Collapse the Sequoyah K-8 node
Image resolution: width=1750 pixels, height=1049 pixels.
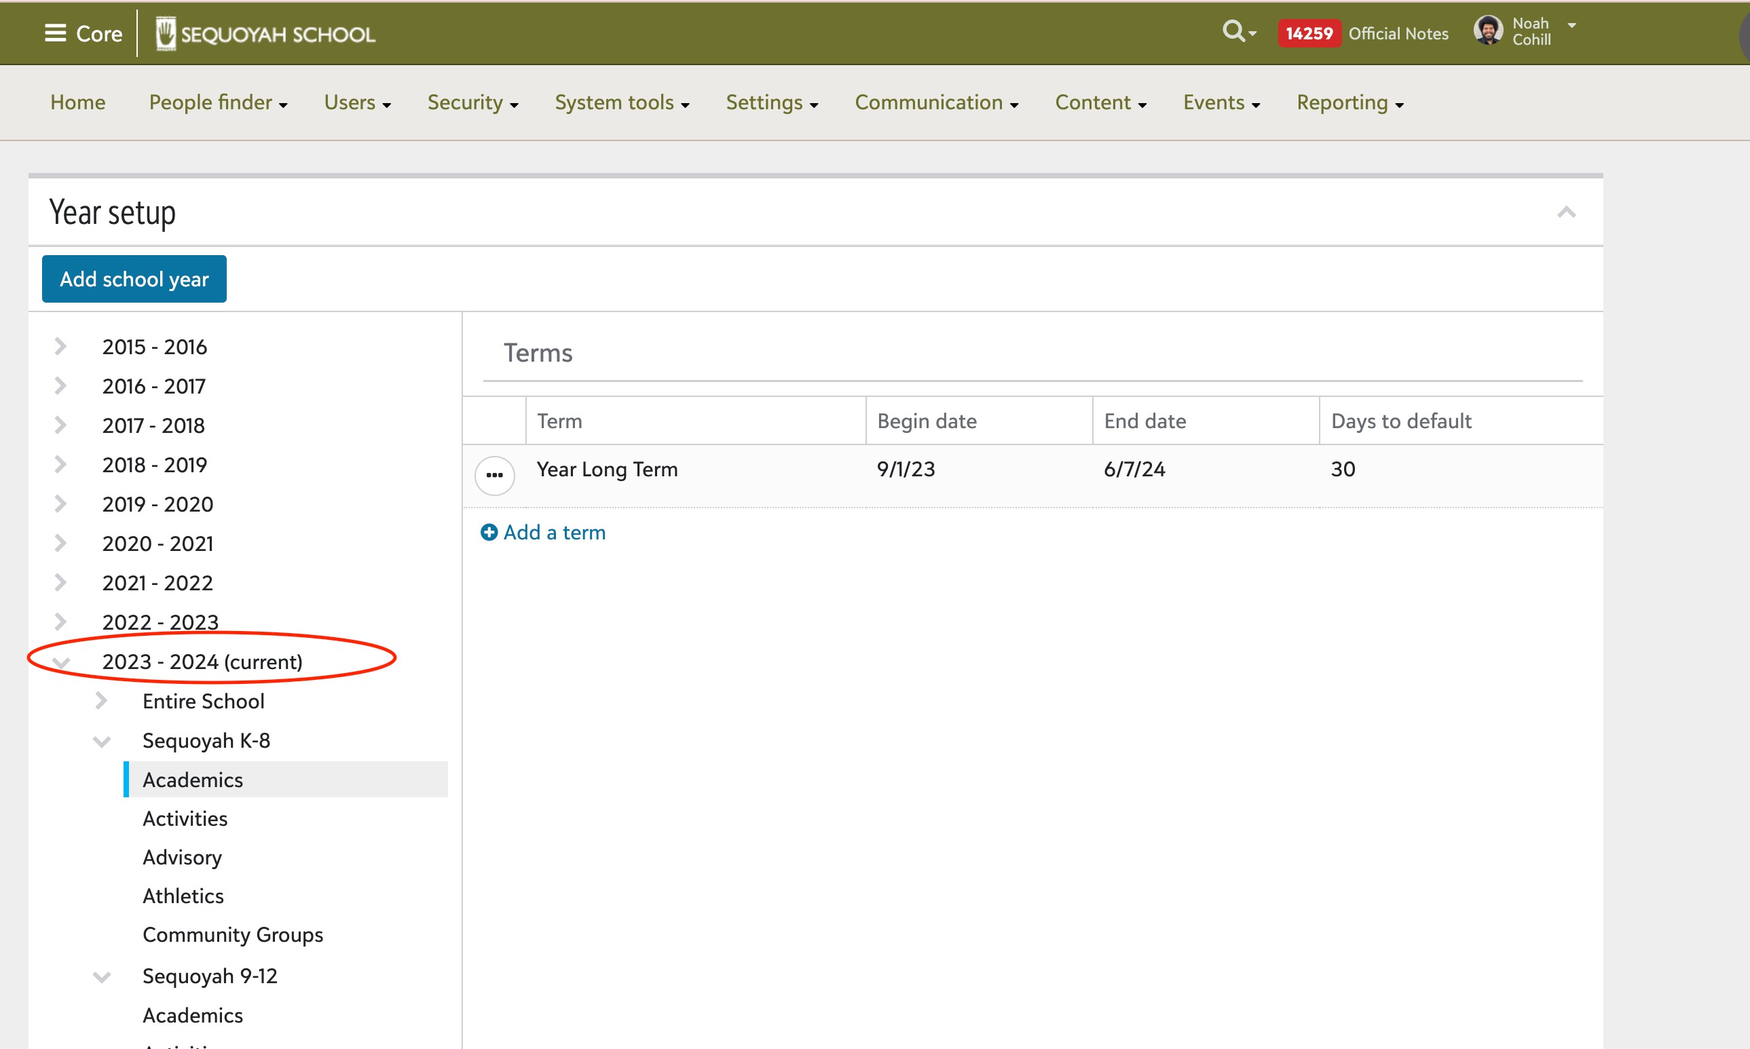point(102,741)
